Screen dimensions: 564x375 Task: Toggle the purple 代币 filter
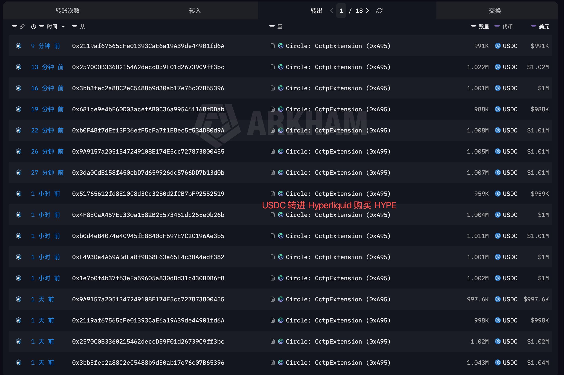point(497,27)
